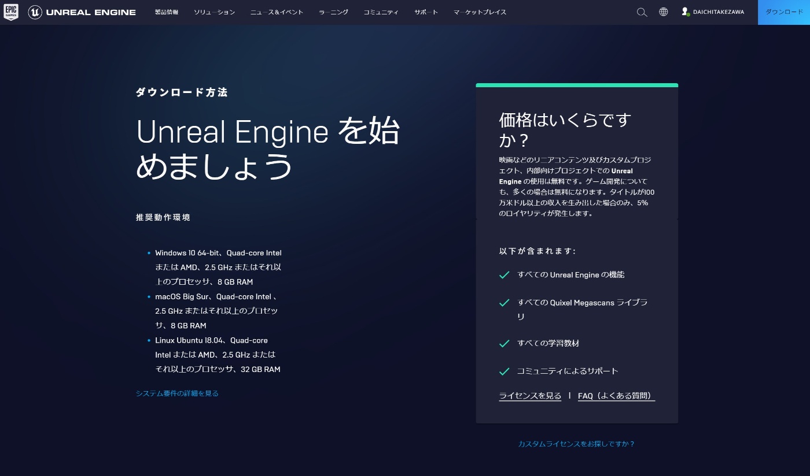Expand the ソリューション navigation menu
This screenshot has height=476, width=810.
point(214,12)
